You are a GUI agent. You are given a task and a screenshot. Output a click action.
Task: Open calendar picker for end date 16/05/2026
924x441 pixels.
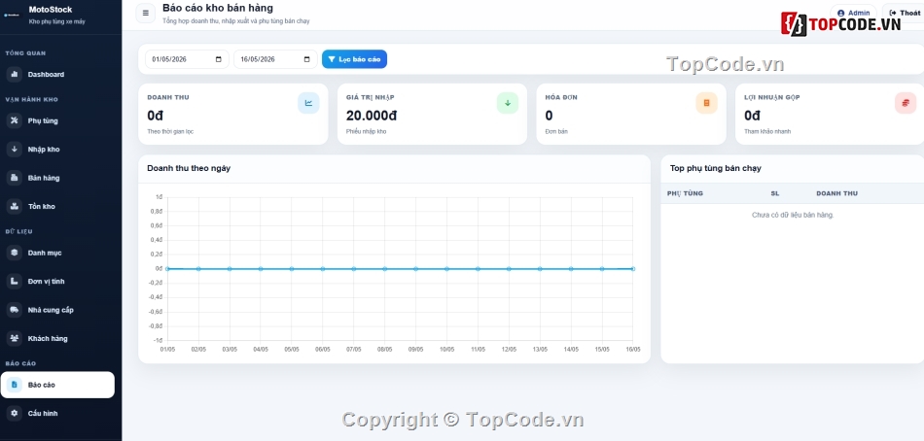(307, 59)
